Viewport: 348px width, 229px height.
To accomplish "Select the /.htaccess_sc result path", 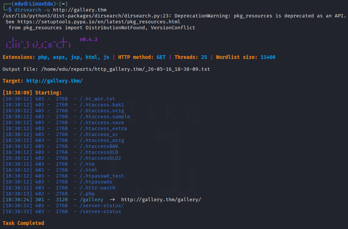I will point(99,135).
